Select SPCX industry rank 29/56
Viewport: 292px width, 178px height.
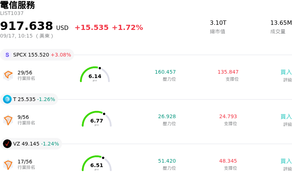tap(25, 73)
